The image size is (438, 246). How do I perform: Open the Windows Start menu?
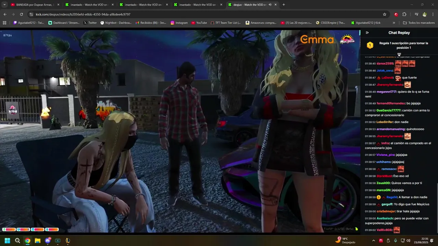point(7,241)
